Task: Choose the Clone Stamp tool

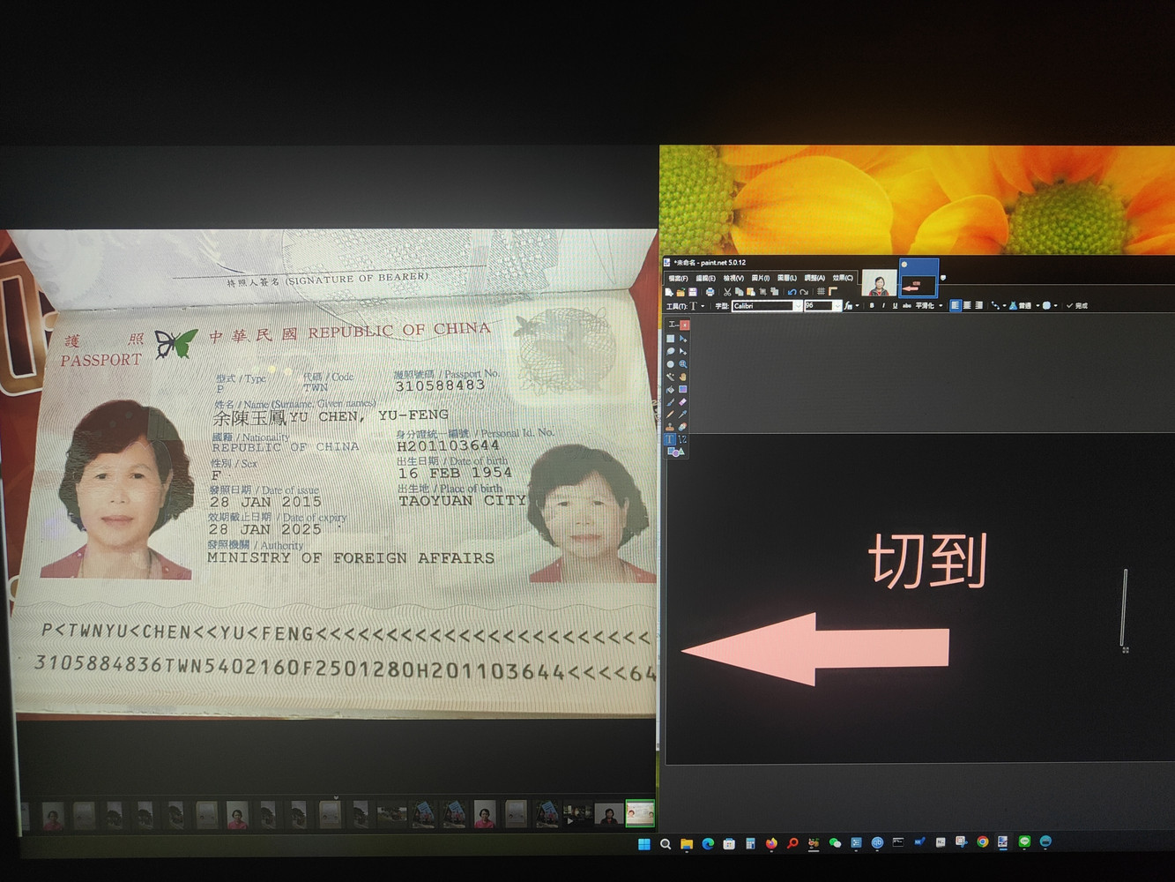Action: tap(670, 427)
